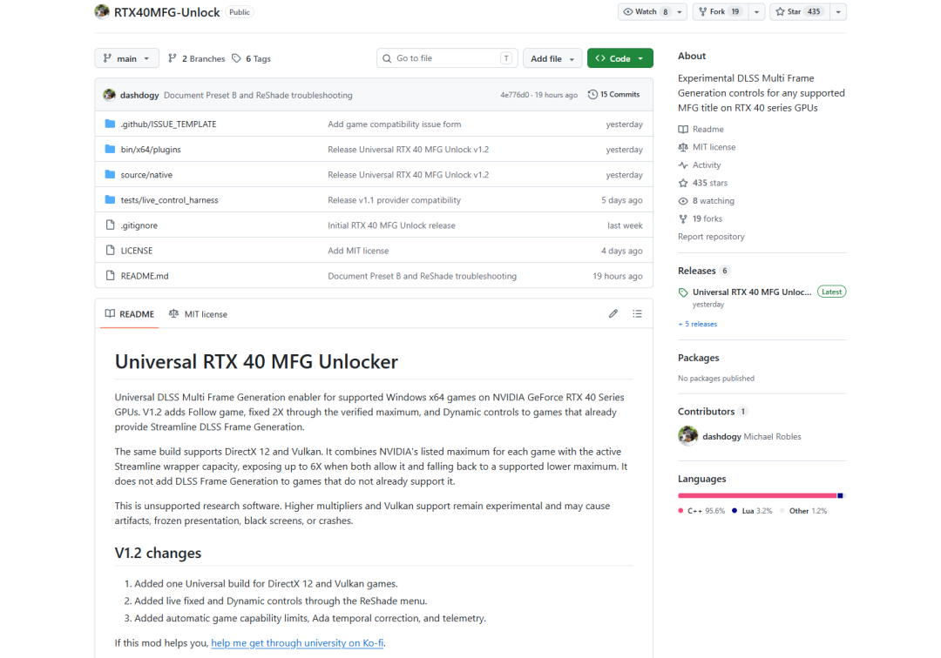Click the C++ segment of languages bar
This screenshot has width=941, height=658.
click(x=757, y=495)
